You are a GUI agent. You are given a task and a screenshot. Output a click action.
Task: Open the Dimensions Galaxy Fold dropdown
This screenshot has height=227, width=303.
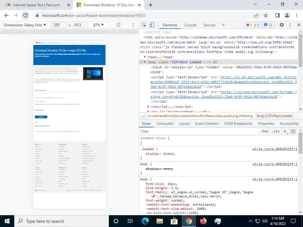[x=25, y=25]
